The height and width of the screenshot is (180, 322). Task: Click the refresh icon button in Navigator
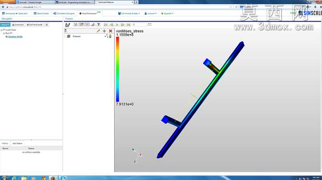[46, 25]
